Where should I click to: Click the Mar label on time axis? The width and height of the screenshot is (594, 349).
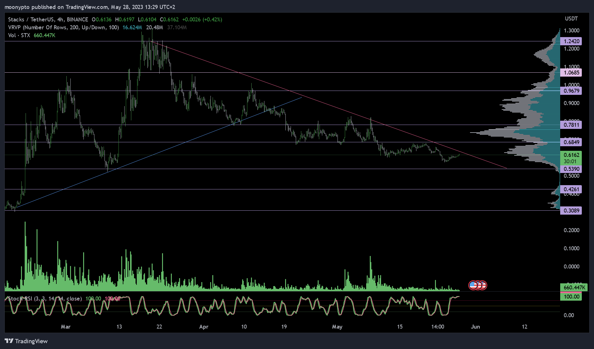(x=65, y=327)
